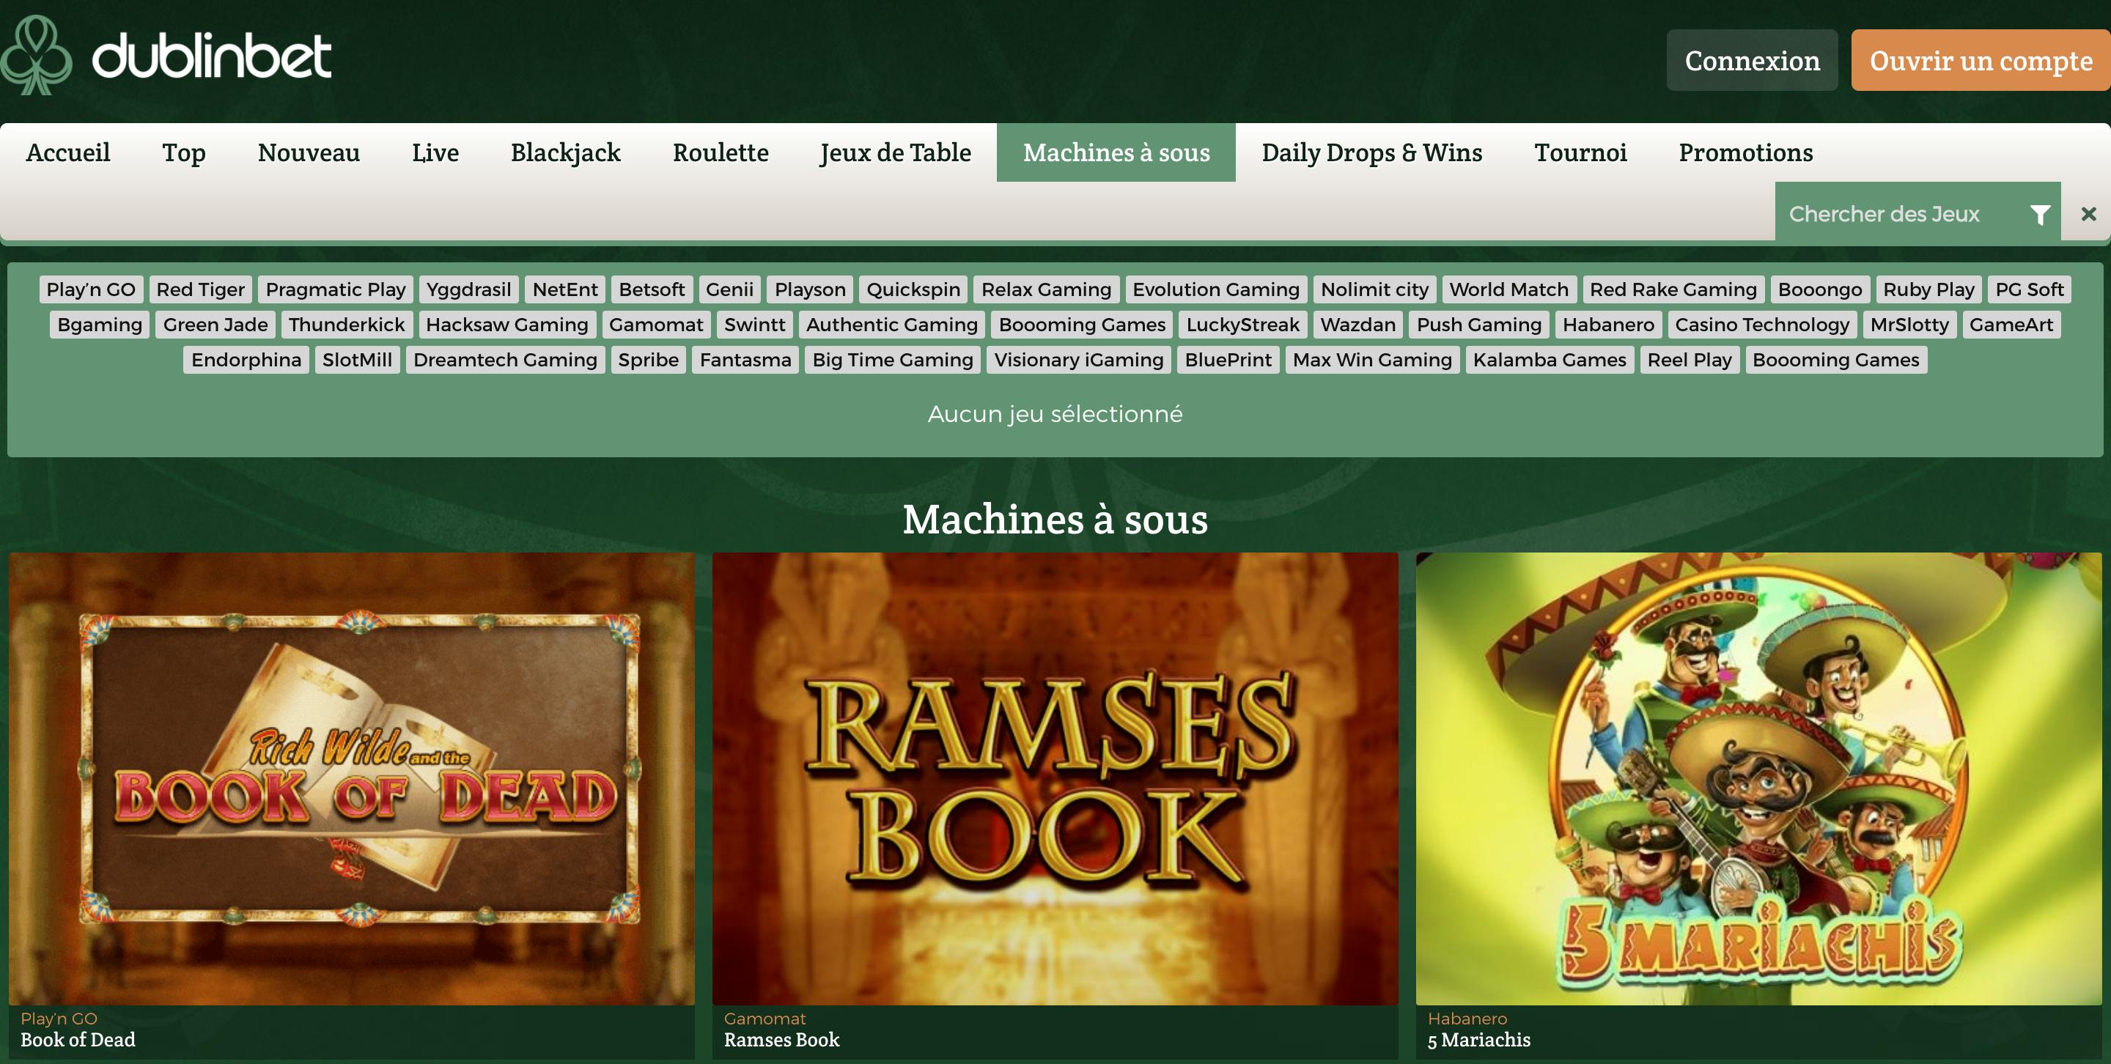Select the Evolution Gaming tag
2111x1064 pixels.
pos(1216,289)
